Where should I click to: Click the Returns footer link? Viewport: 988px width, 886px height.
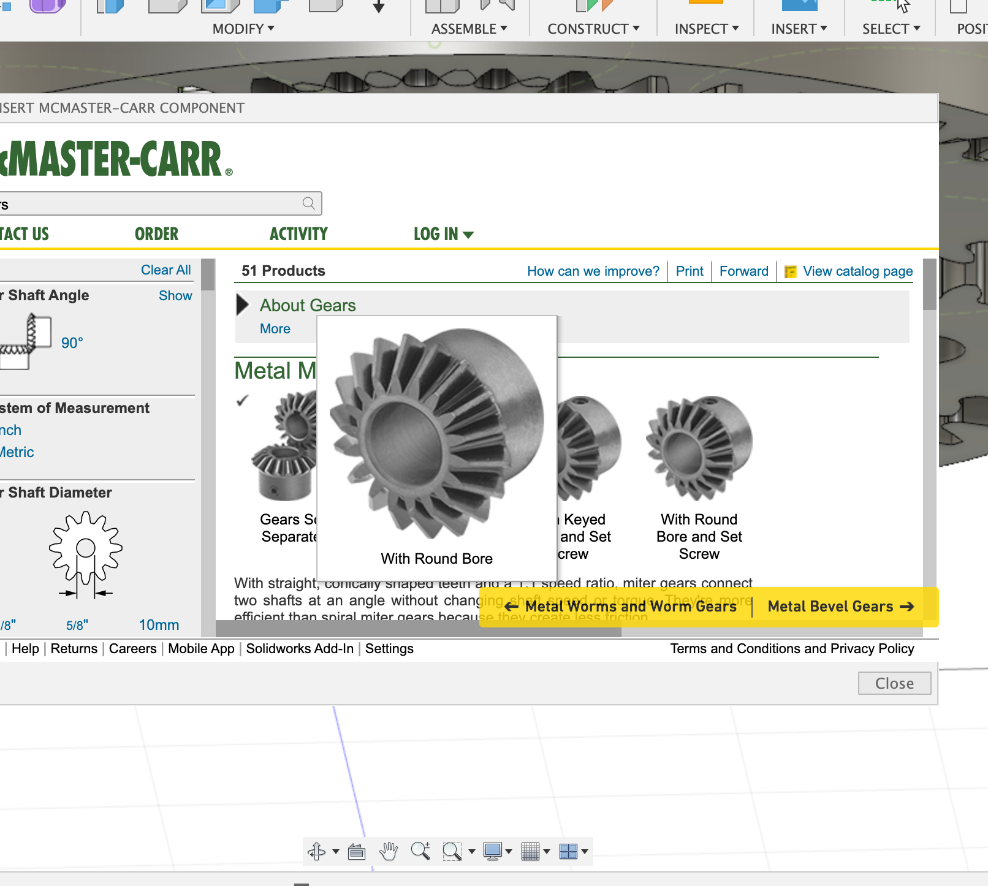point(74,649)
